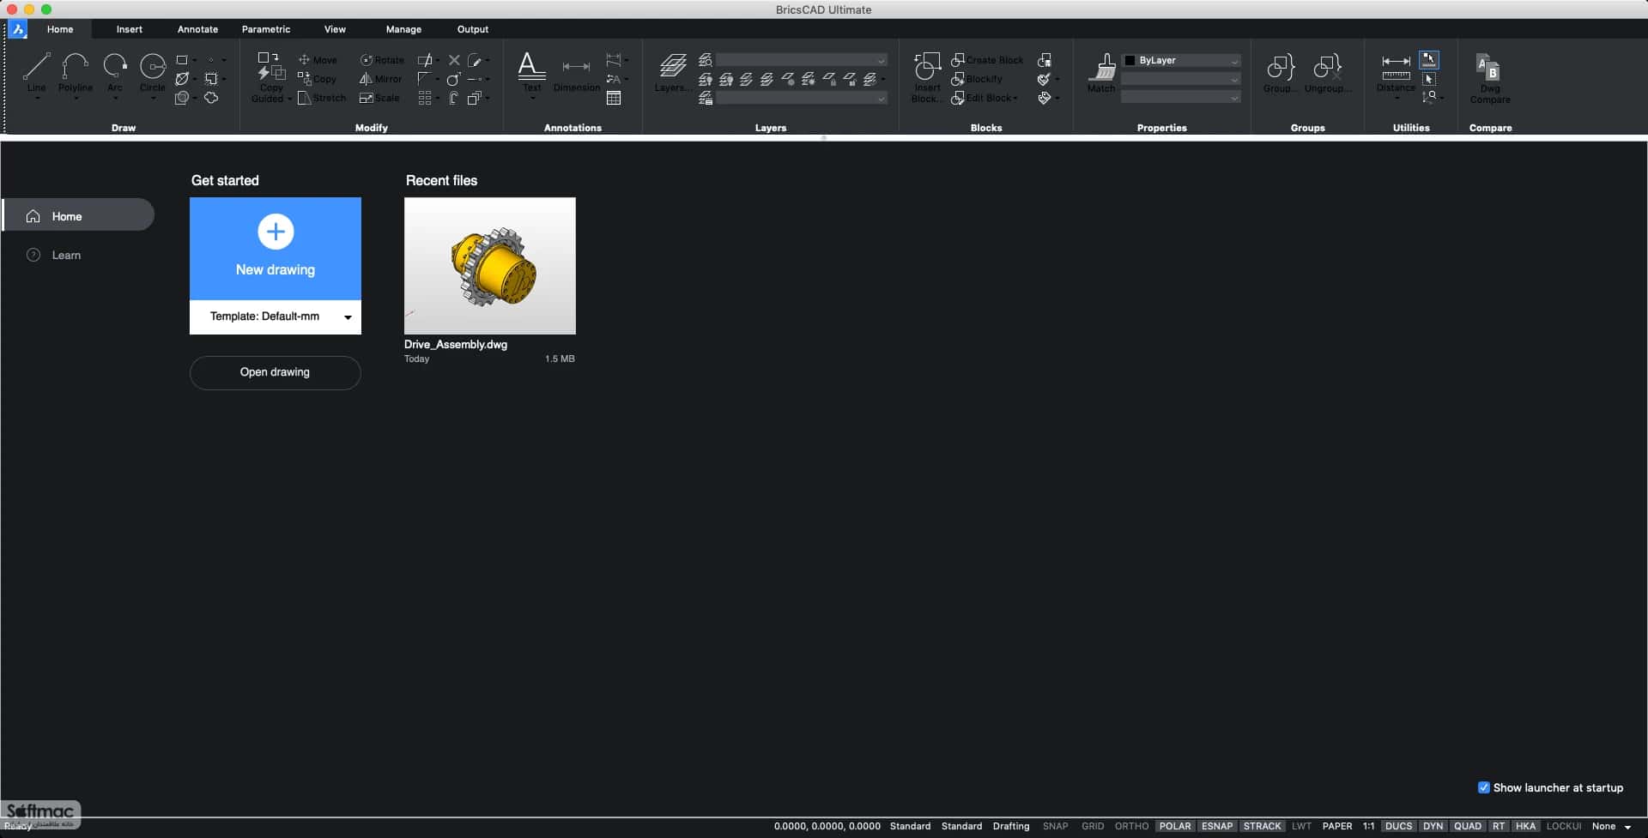Open the Drive_Assembly.dwg thumbnail
The width and height of the screenshot is (1648, 838).
(490, 266)
